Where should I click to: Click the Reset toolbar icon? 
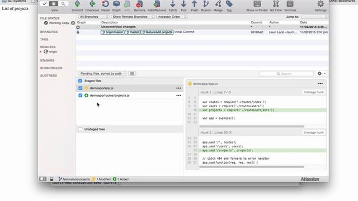[105, 4]
